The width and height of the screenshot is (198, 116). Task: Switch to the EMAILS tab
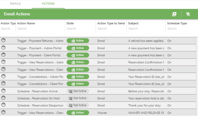click(15, 4)
